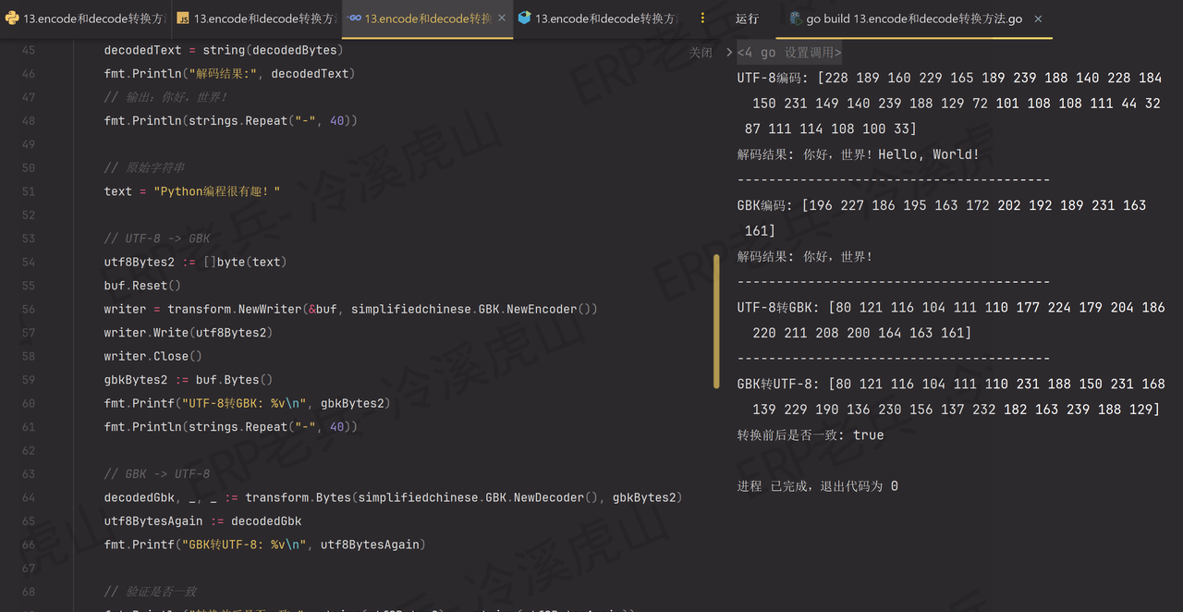
Task: Click the yellow dot on the overflow tabs indicator
Action: 702,14
